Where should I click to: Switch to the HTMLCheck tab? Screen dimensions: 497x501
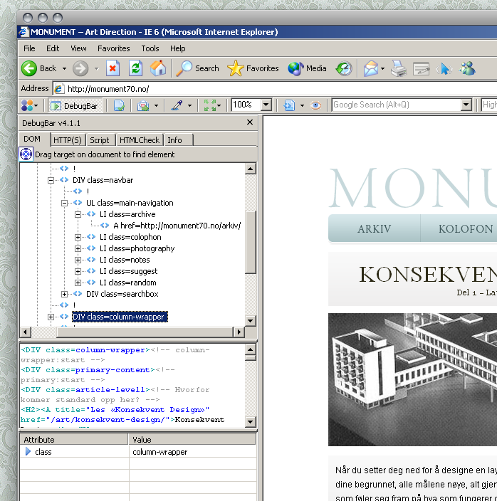140,140
